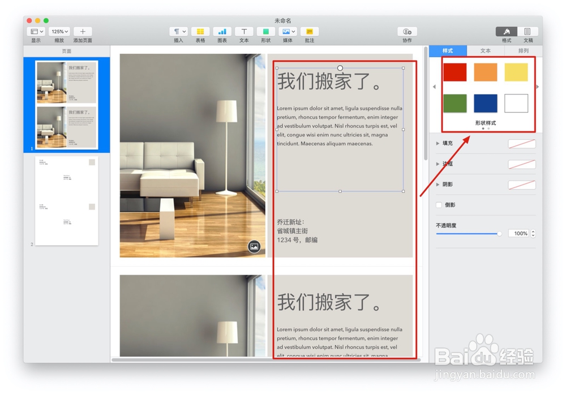Select page 1 thumbnail in sidebar
566x394 pixels.
[67, 105]
